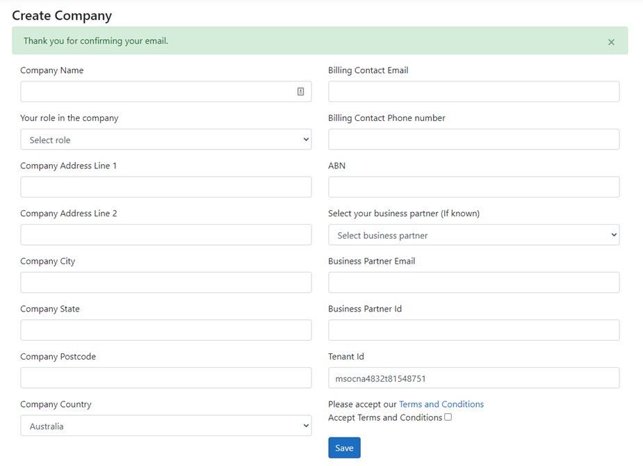Focus the Company Postcode field
This screenshot has height=466, width=643.
coord(165,378)
